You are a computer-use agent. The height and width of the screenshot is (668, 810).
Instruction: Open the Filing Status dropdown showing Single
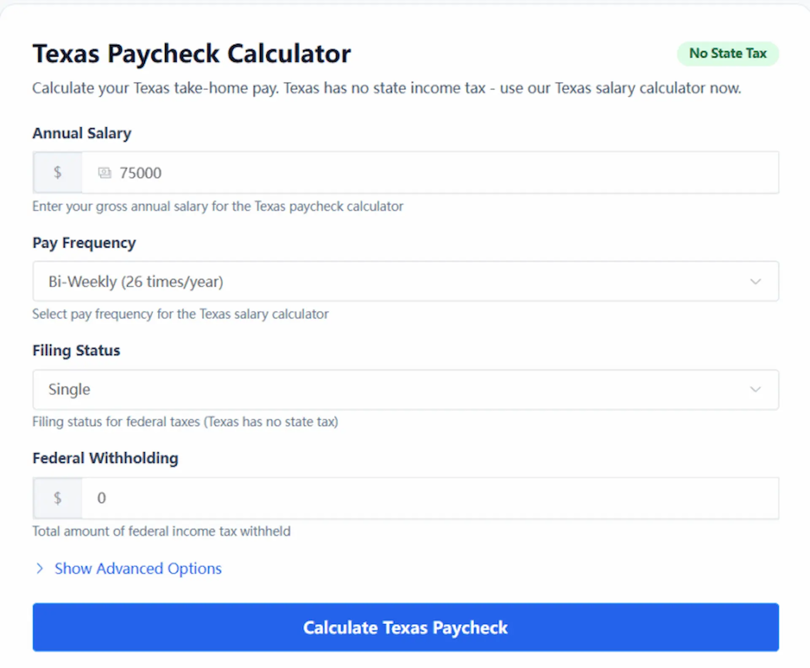point(405,389)
